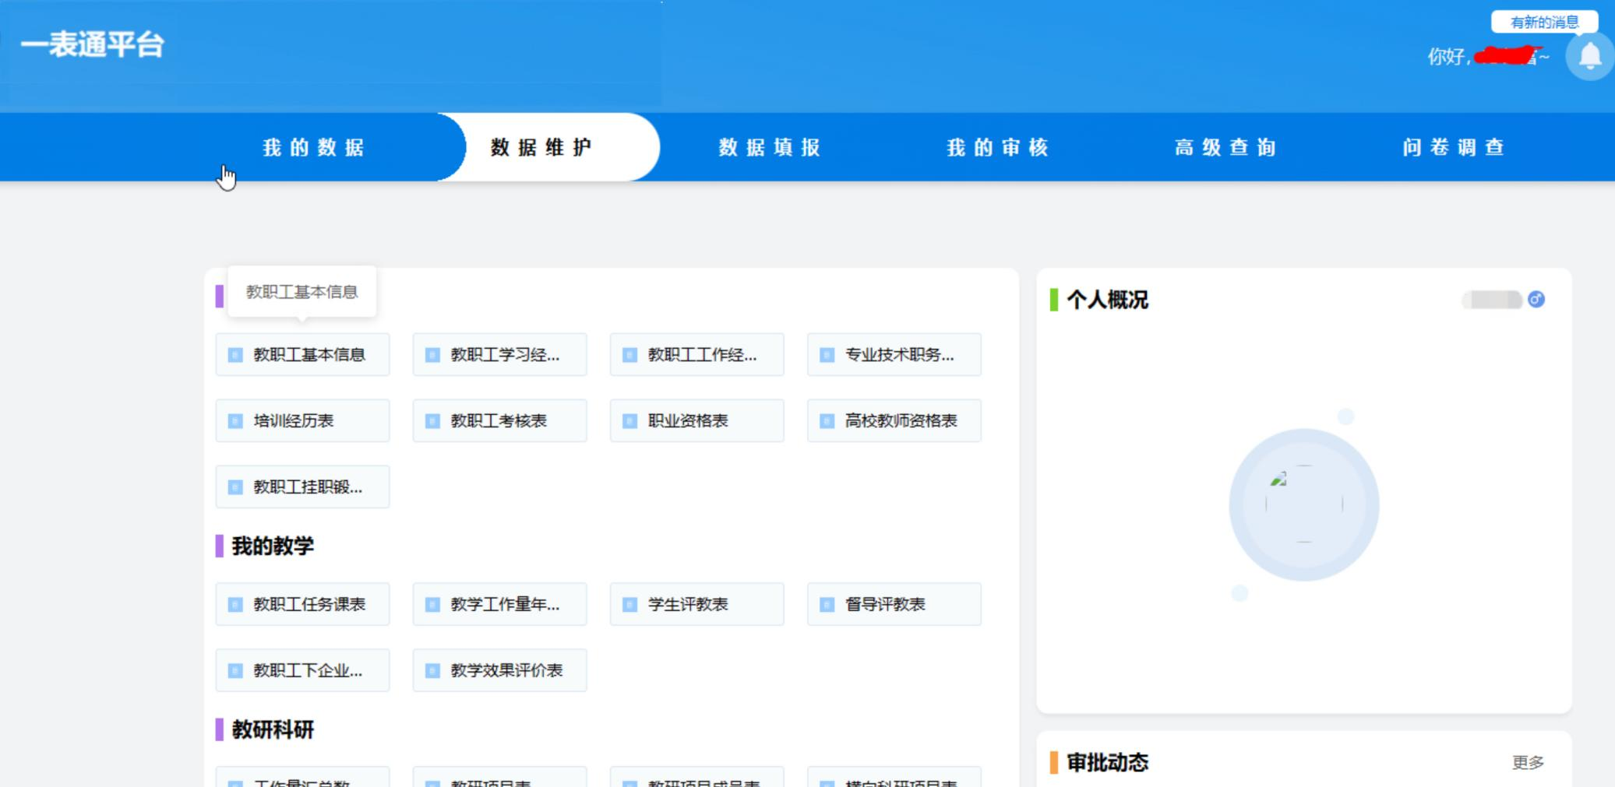
Task: Open the 教学效果评价表 table
Action: [x=499, y=670]
